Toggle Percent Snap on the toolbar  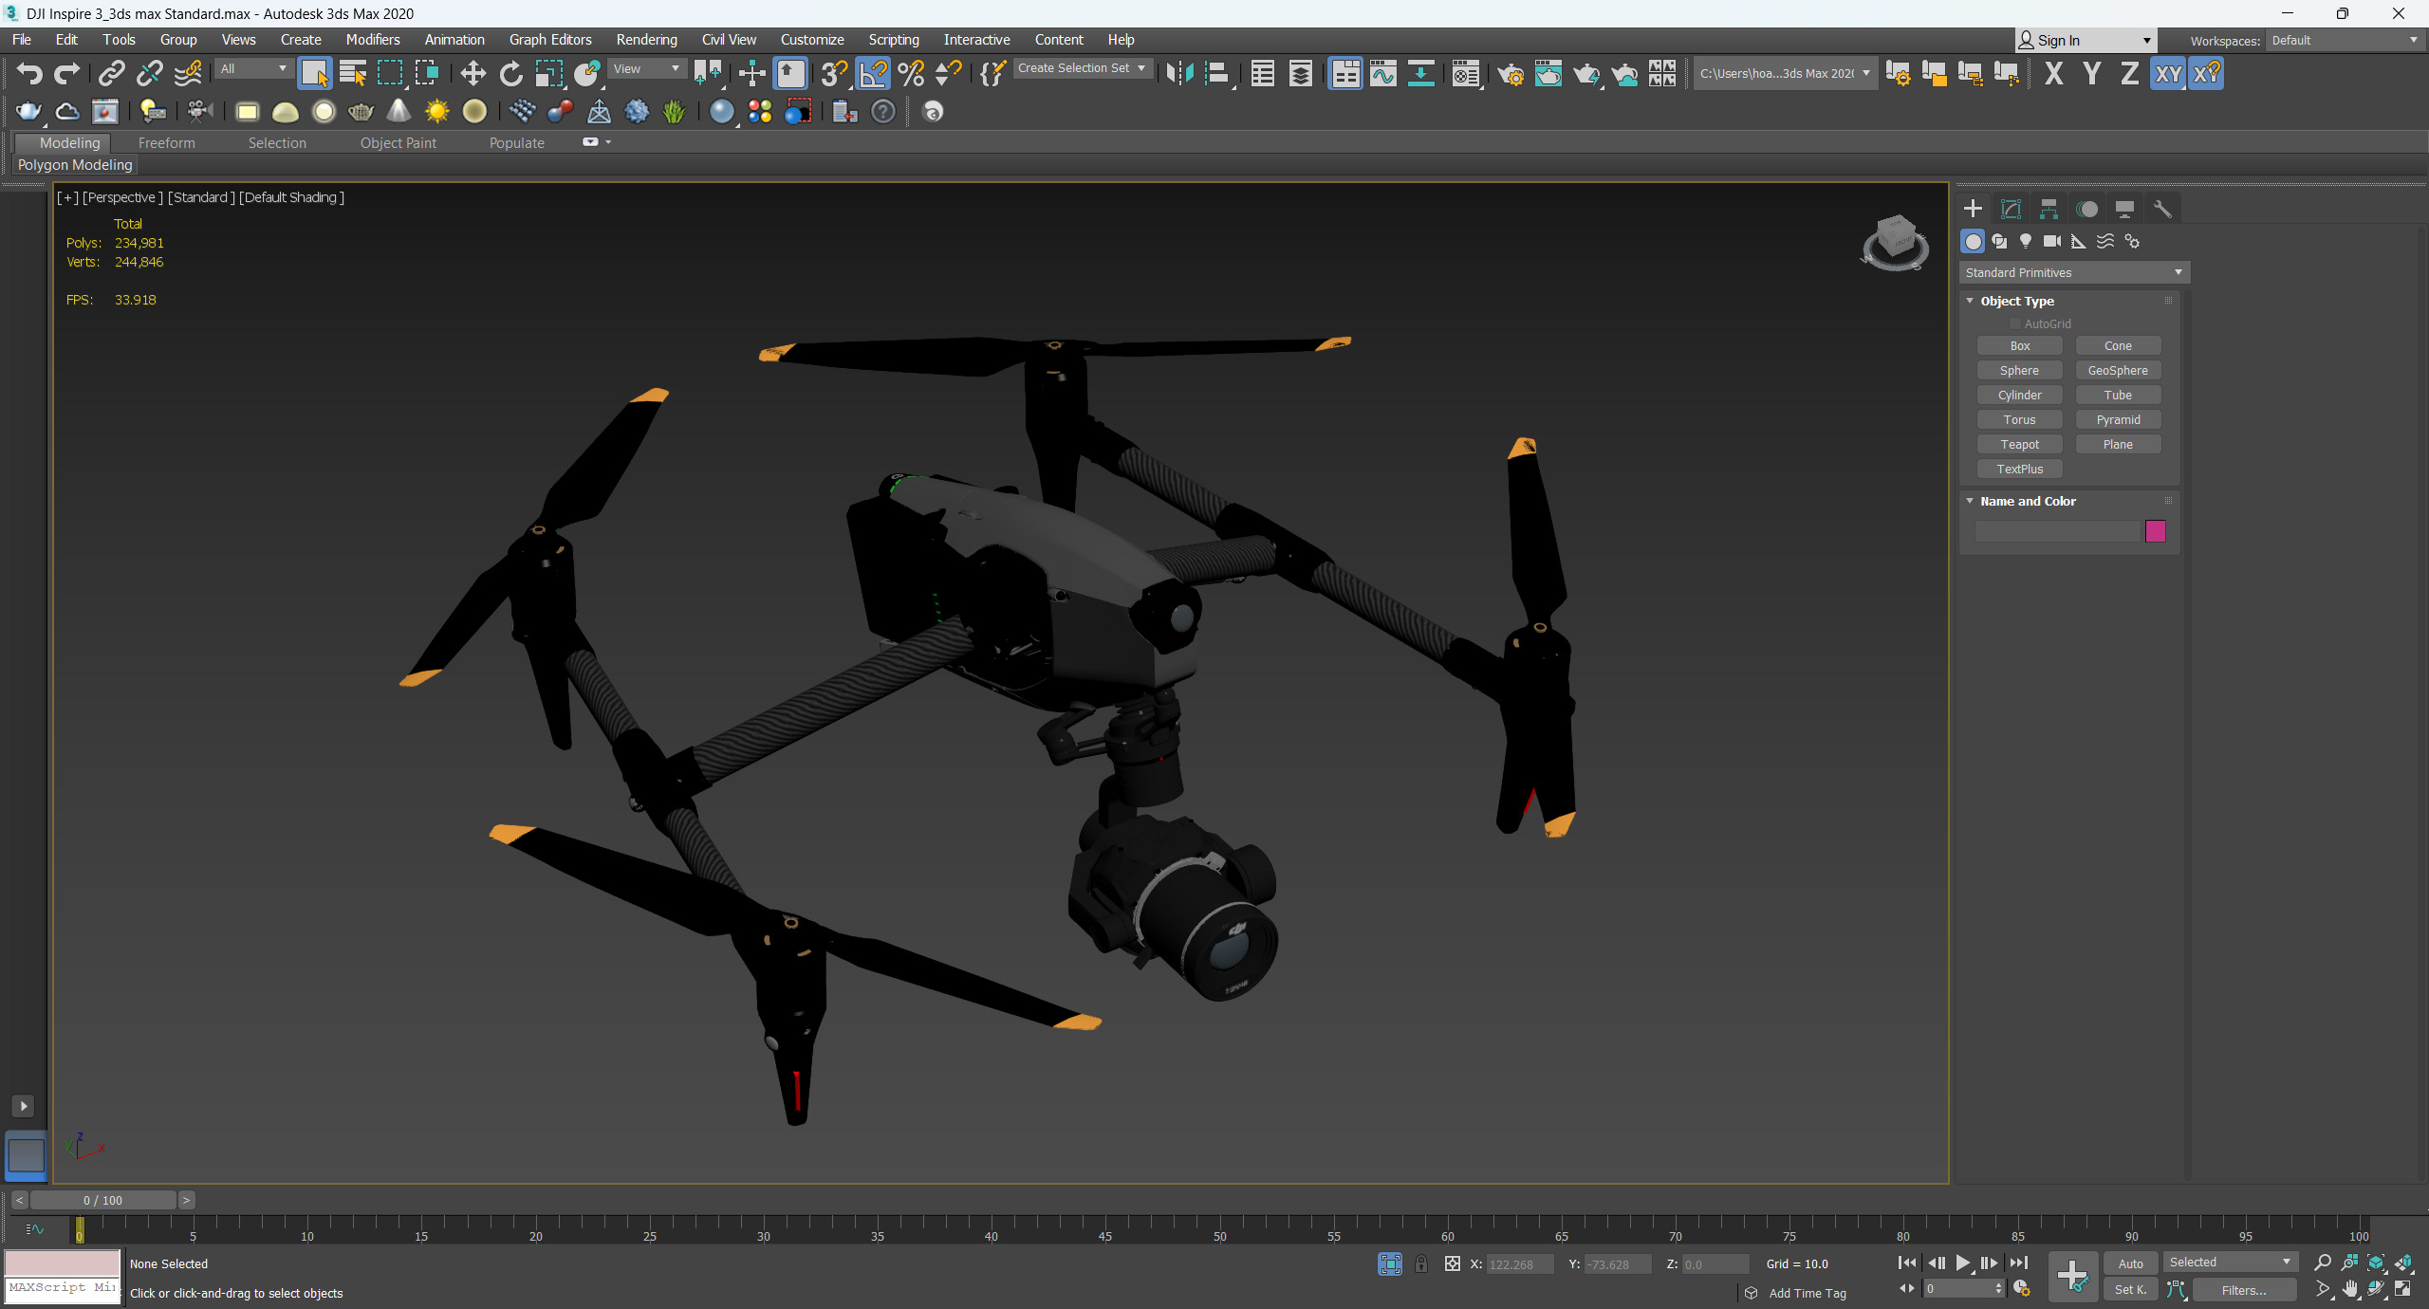click(x=911, y=73)
